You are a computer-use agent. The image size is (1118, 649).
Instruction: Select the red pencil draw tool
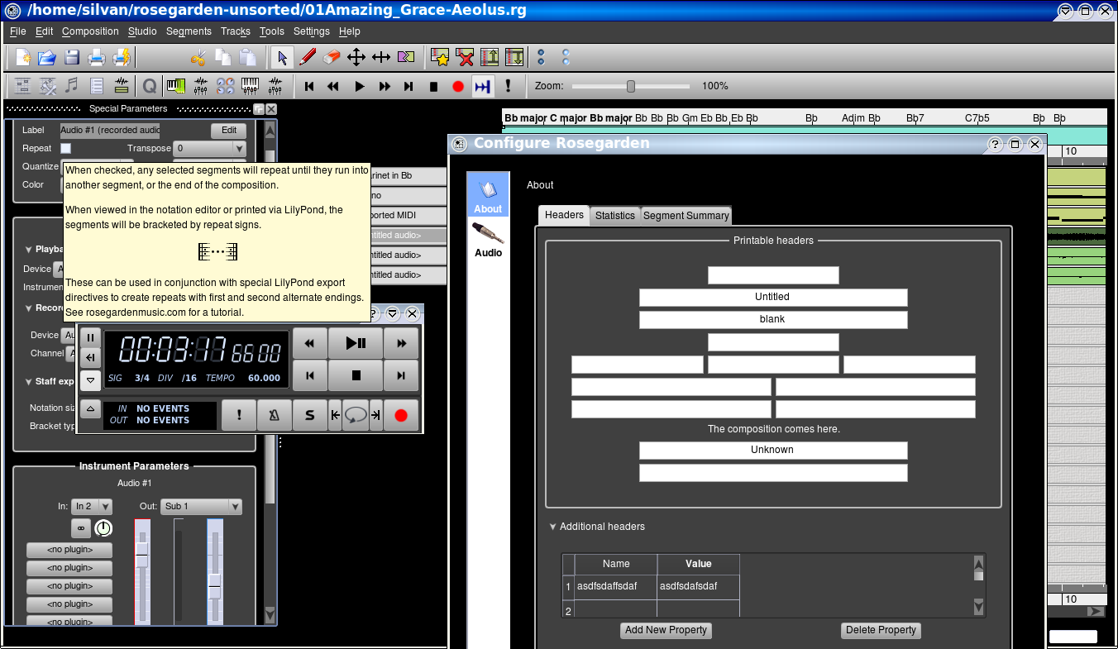coord(307,58)
